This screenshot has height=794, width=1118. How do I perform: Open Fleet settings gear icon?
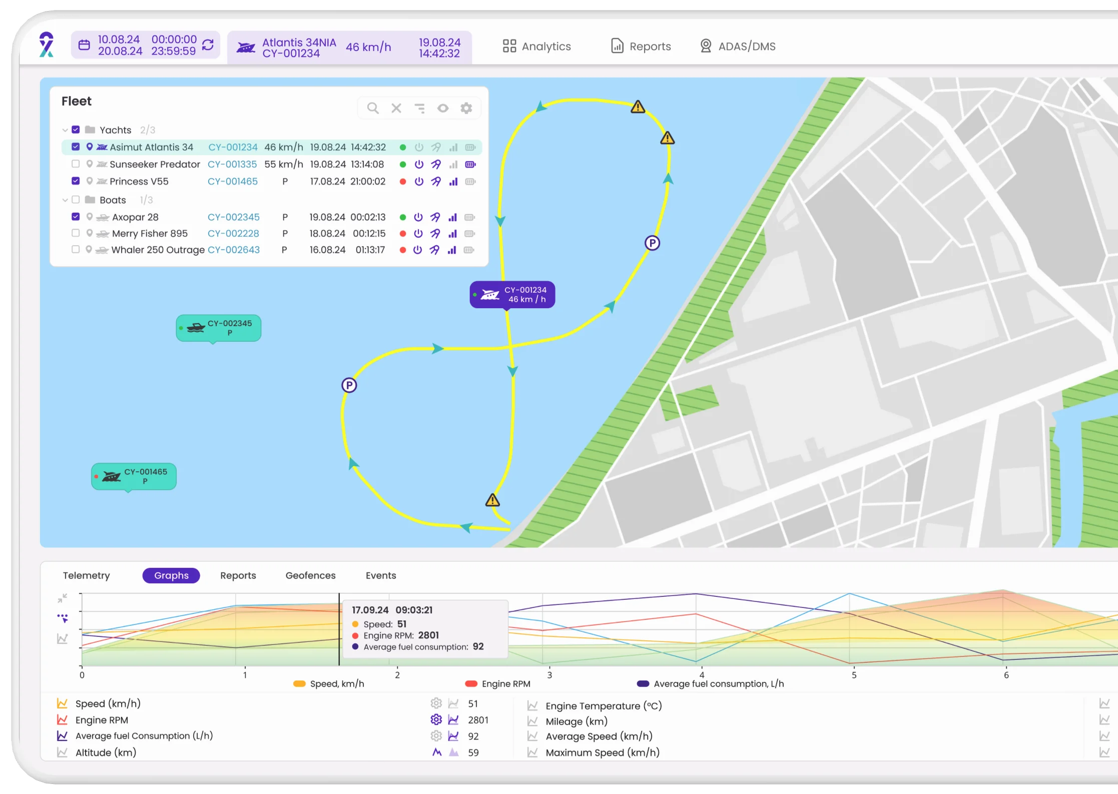[x=466, y=108]
